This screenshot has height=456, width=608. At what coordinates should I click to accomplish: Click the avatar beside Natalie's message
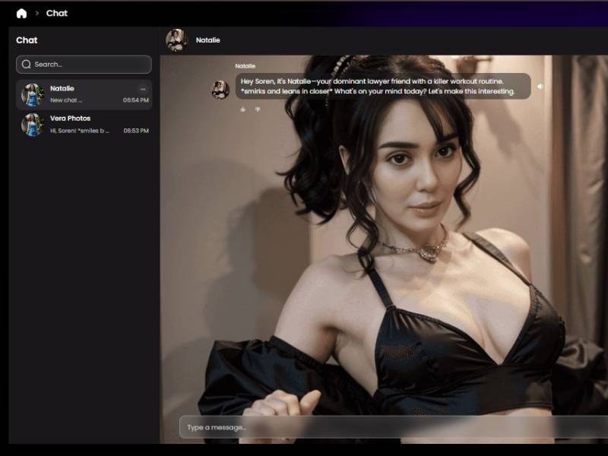point(220,90)
